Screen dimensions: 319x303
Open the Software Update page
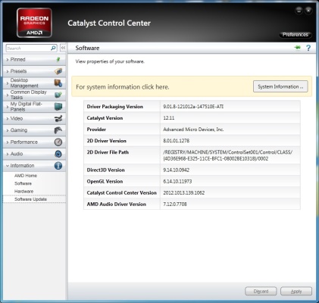(x=30, y=199)
